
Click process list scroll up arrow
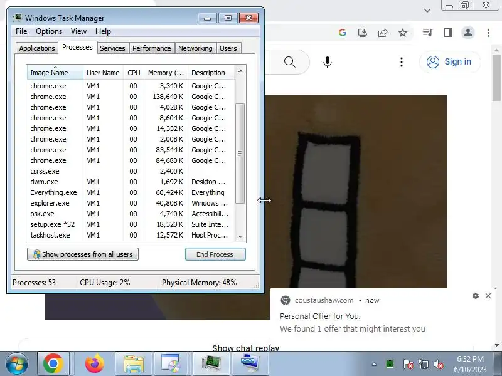point(240,71)
